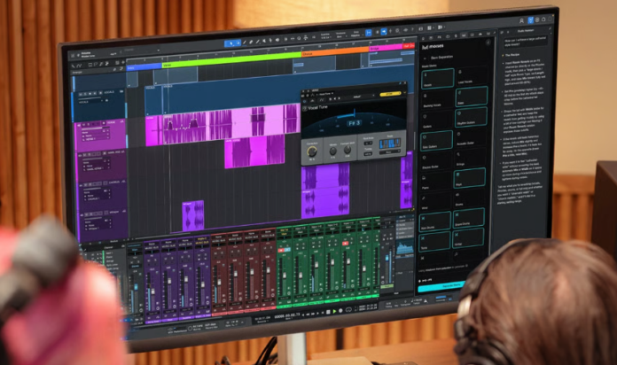Toggle the Keys stem tile

point(470,178)
